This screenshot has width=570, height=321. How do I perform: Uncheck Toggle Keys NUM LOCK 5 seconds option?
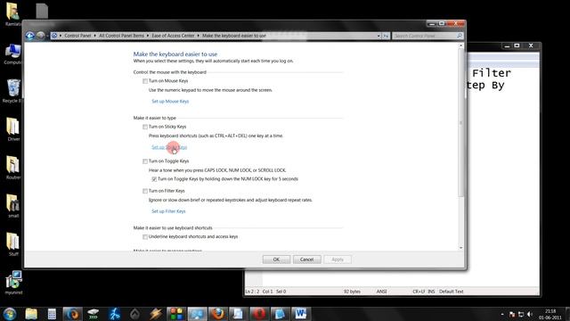[154, 179]
